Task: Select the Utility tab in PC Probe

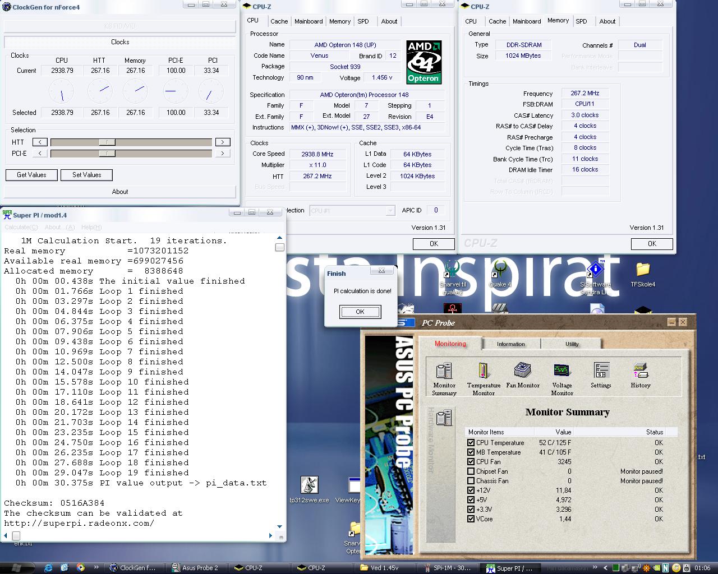Action: tap(572, 344)
